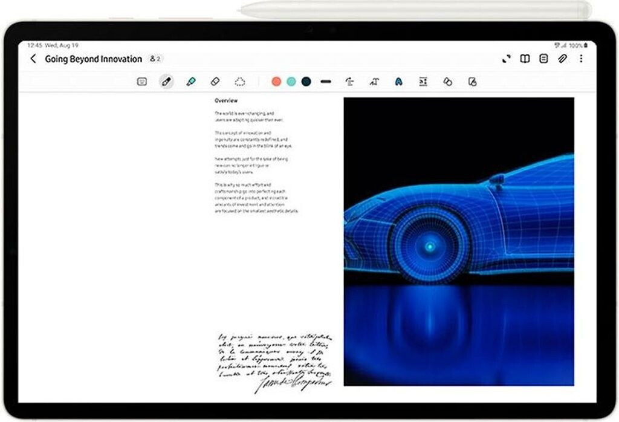The width and height of the screenshot is (619, 422).
Task: Open reading mode with the book icon
Action: click(525, 59)
